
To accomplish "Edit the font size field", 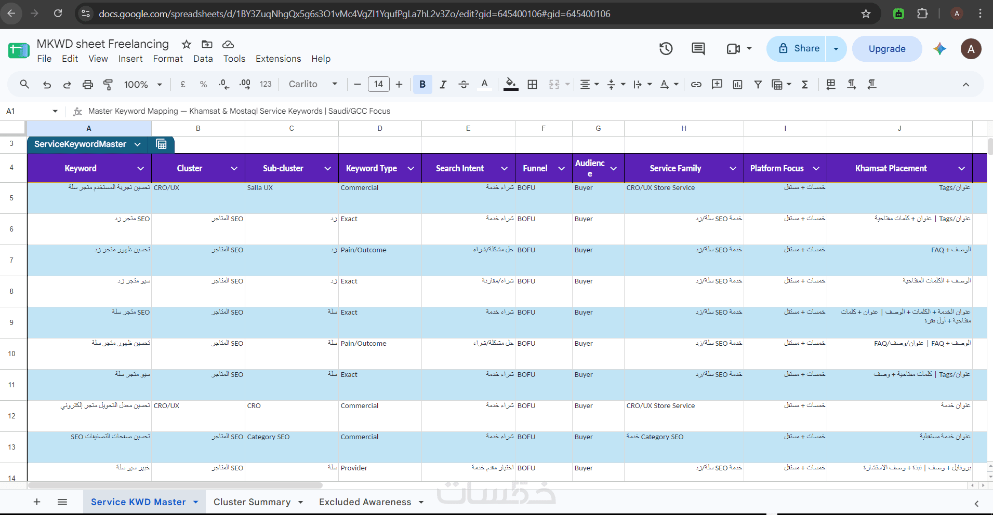I will point(378,84).
